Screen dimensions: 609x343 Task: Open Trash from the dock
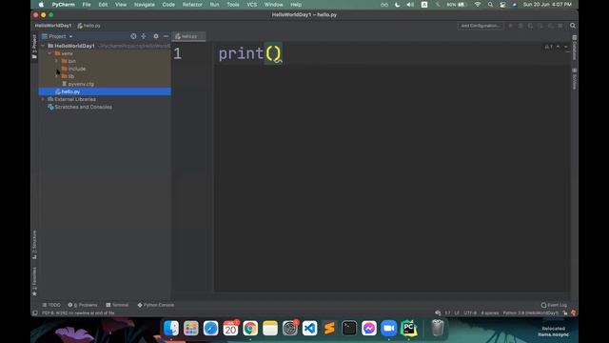438,328
